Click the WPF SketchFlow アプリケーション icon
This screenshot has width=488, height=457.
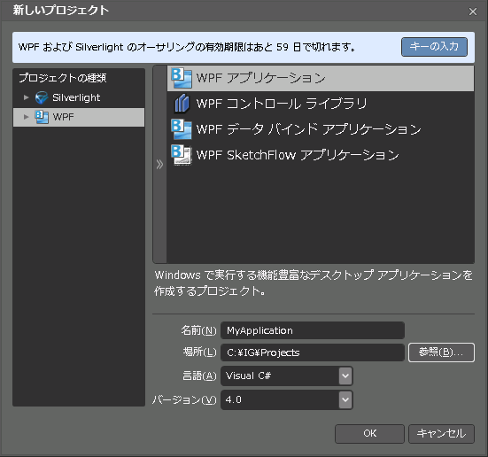pos(182,155)
